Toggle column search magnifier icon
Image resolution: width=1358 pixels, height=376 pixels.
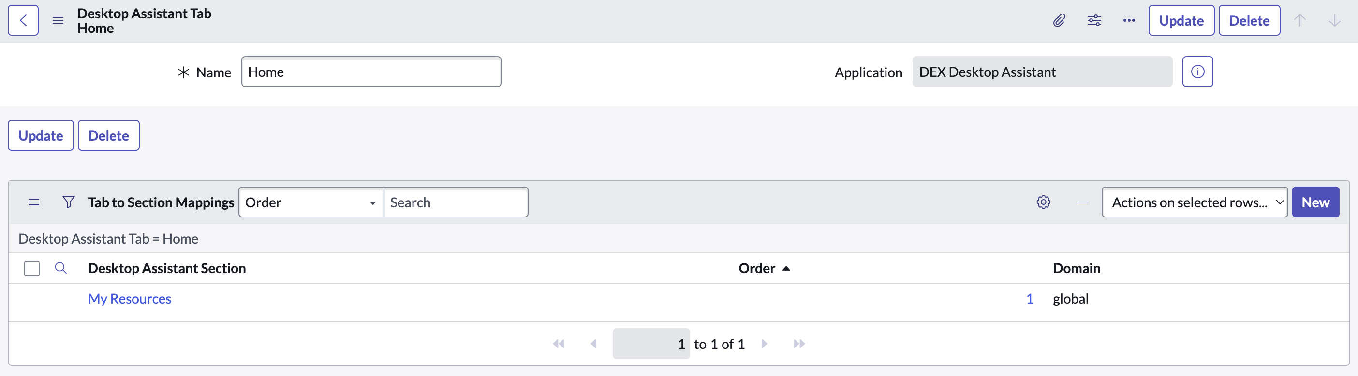(x=61, y=269)
